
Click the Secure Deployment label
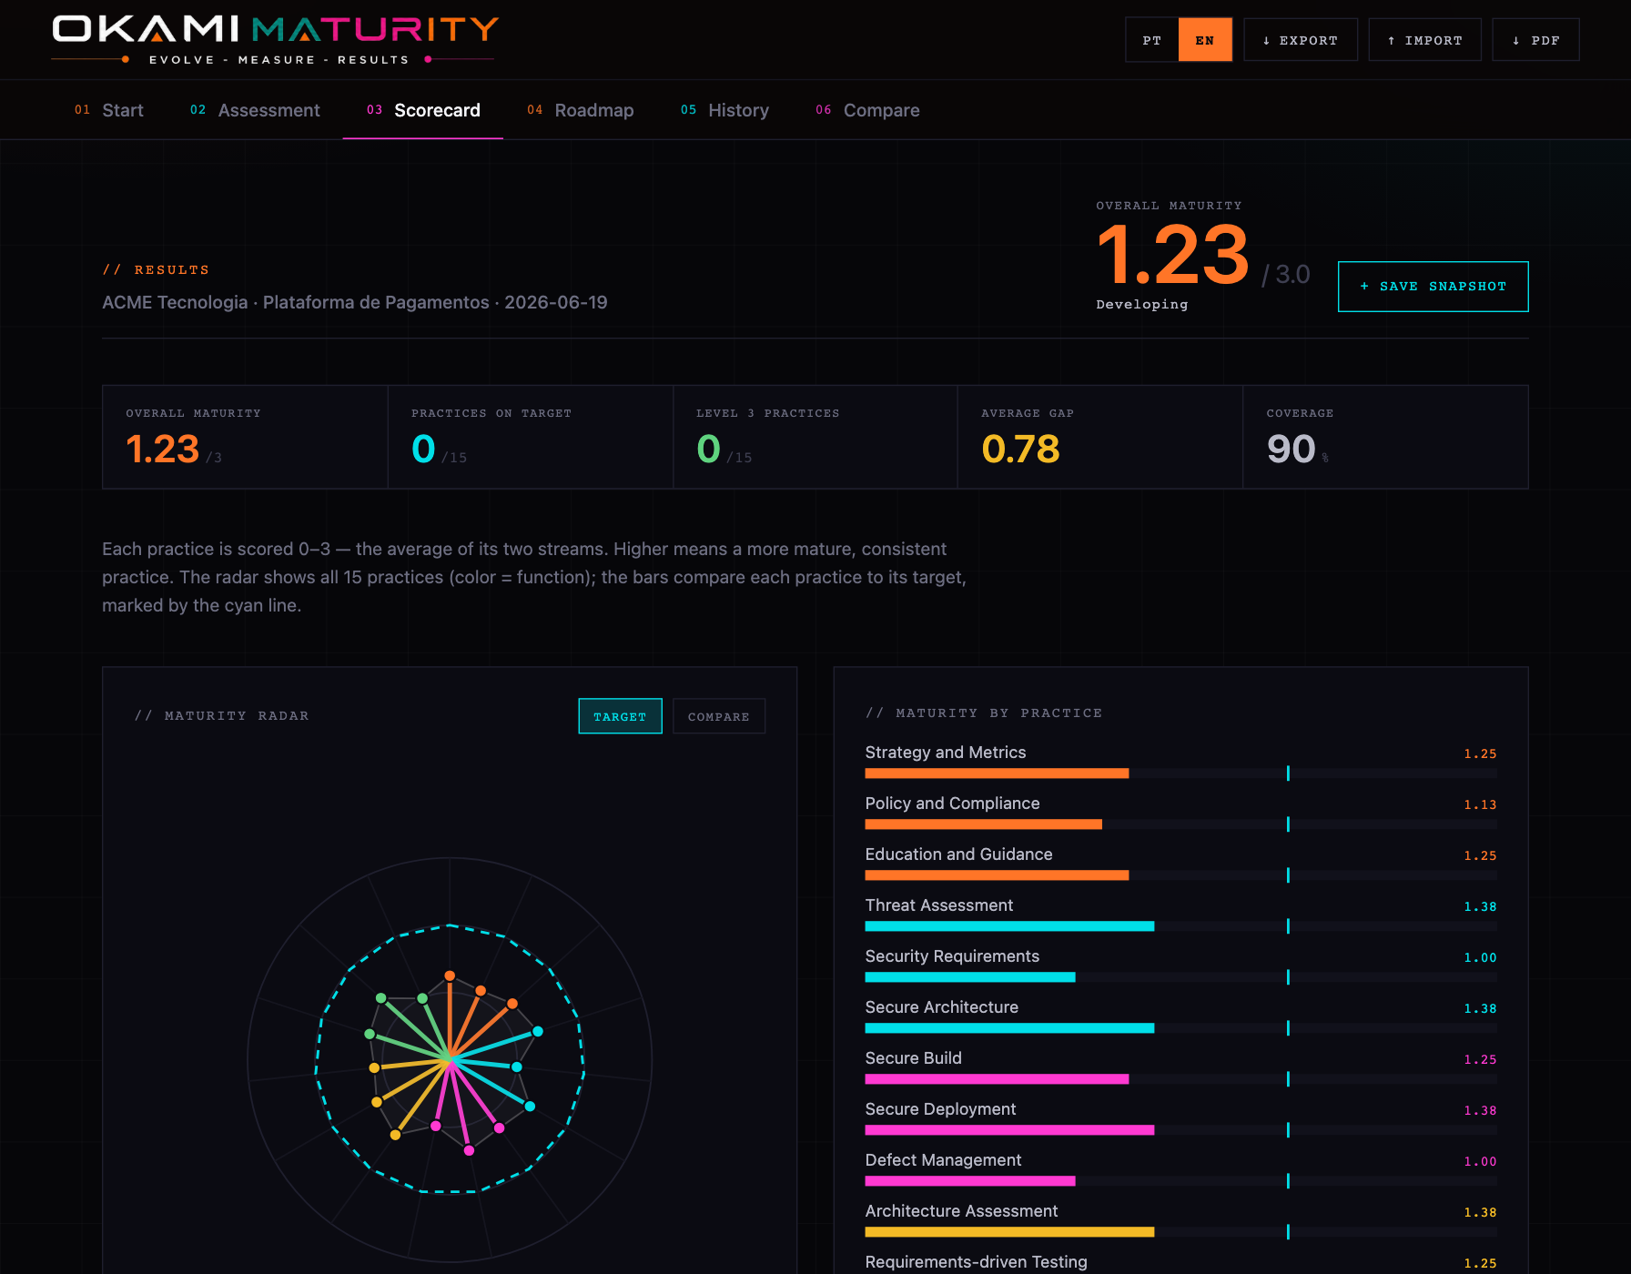(940, 1109)
